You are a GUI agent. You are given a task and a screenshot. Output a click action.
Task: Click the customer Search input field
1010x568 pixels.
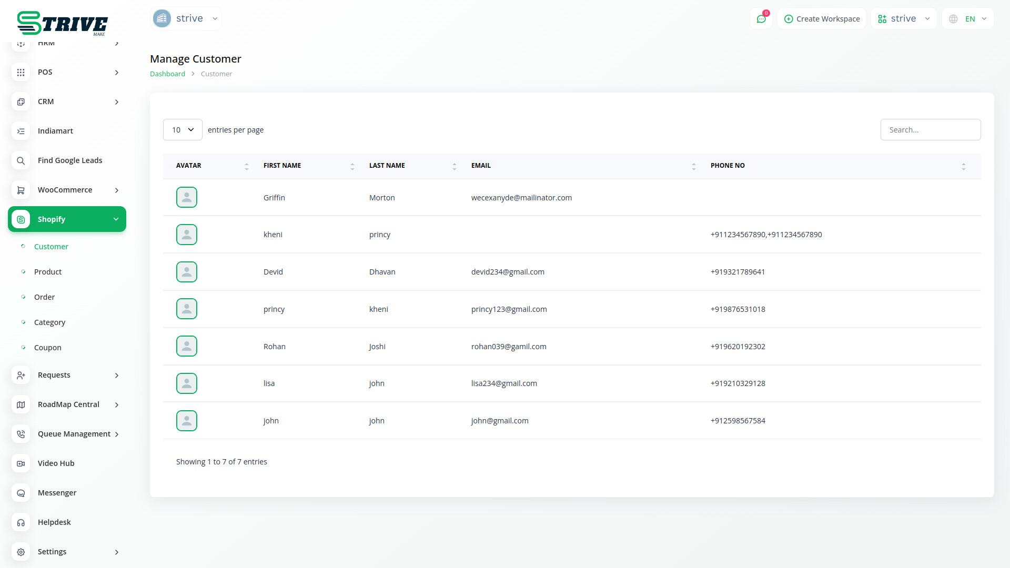pyautogui.click(x=930, y=130)
